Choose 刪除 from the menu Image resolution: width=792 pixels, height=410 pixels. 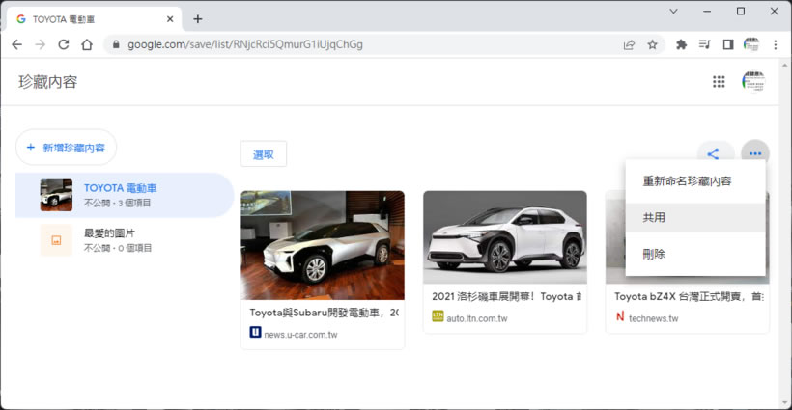click(695, 254)
